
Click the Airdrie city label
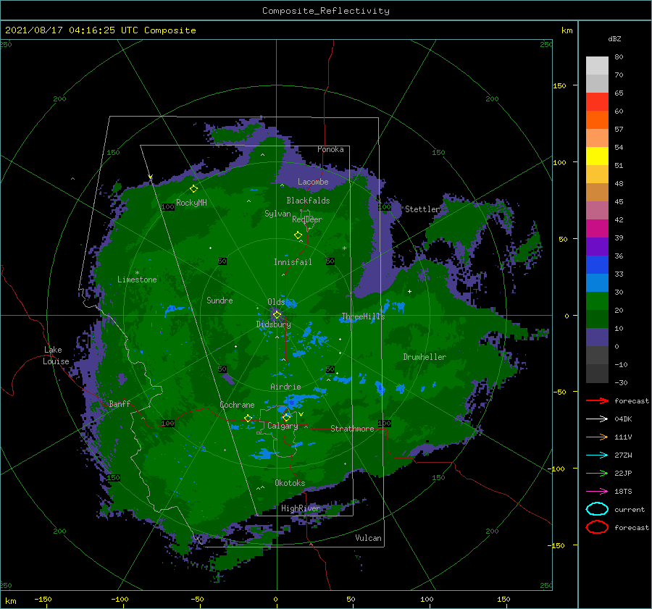click(285, 387)
